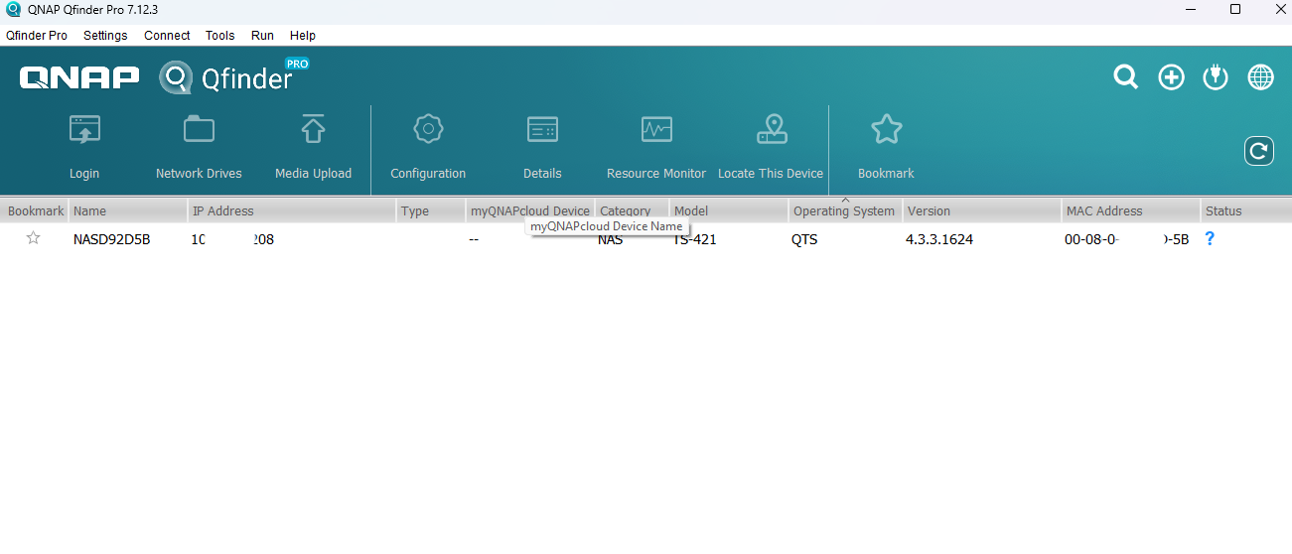Maximize the Qfinder Pro window
1292x554 pixels.
[x=1235, y=9]
